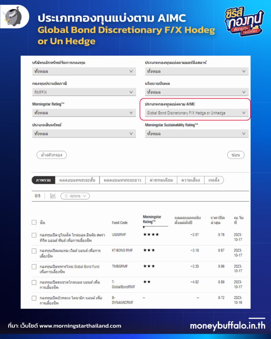Screen dimensions: 271x339
Task: Open the Actions dropdown menu
Action: (75, 196)
